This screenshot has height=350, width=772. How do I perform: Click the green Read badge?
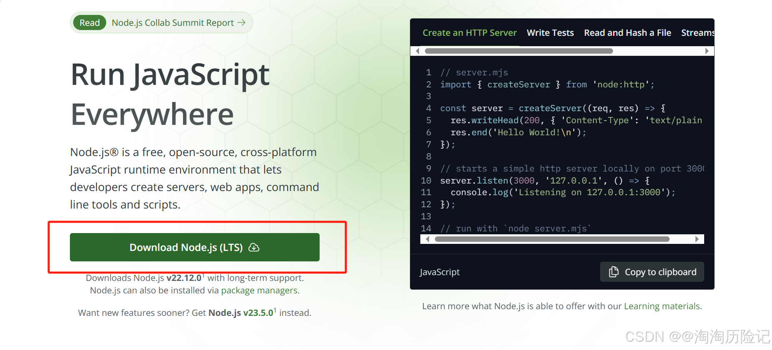[x=89, y=22]
